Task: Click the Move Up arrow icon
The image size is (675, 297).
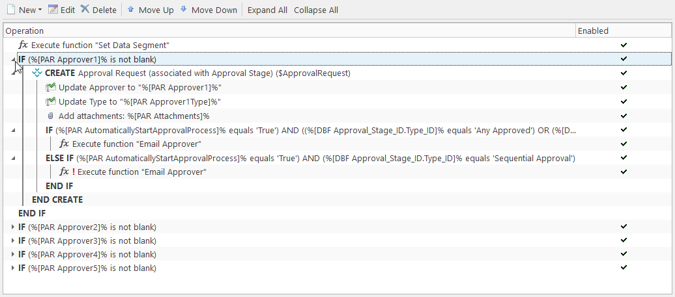Action: pos(131,9)
